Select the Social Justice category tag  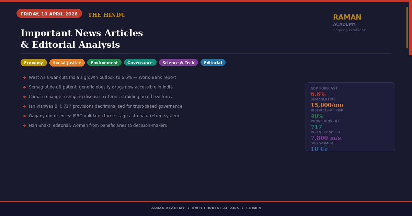click(x=67, y=63)
